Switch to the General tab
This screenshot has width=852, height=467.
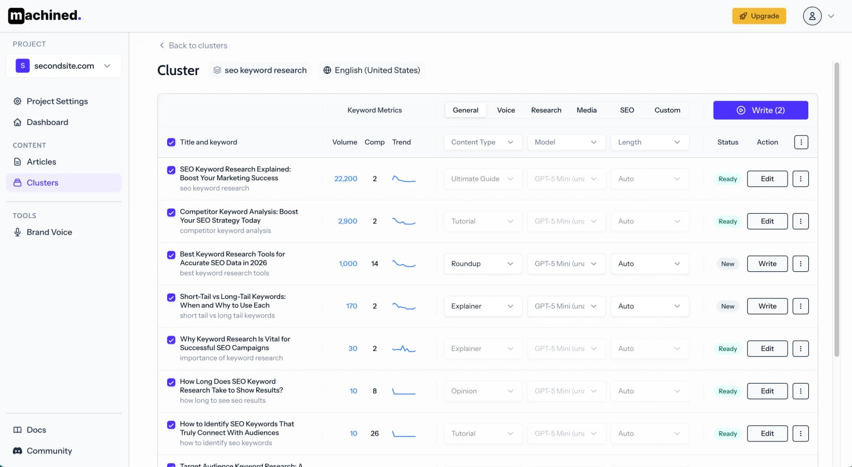pos(465,110)
